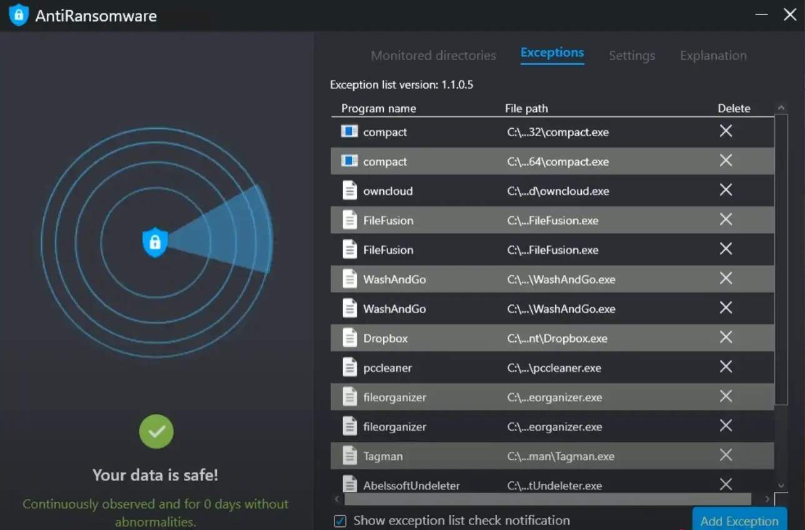805x530 pixels.
Task: Switch to the Settings tab
Action: (x=632, y=56)
